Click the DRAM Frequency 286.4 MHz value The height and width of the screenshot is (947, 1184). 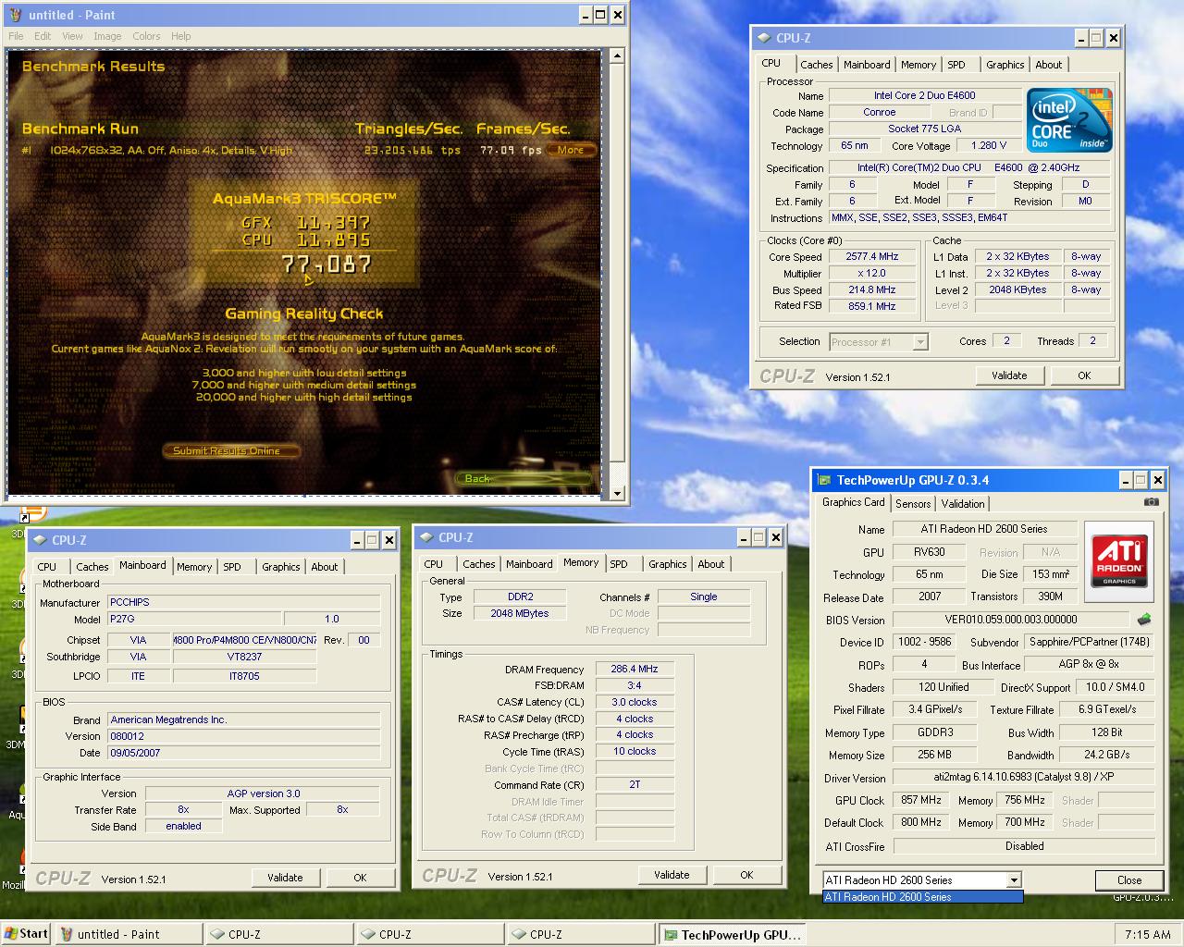pyautogui.click(x=635, y=670)
